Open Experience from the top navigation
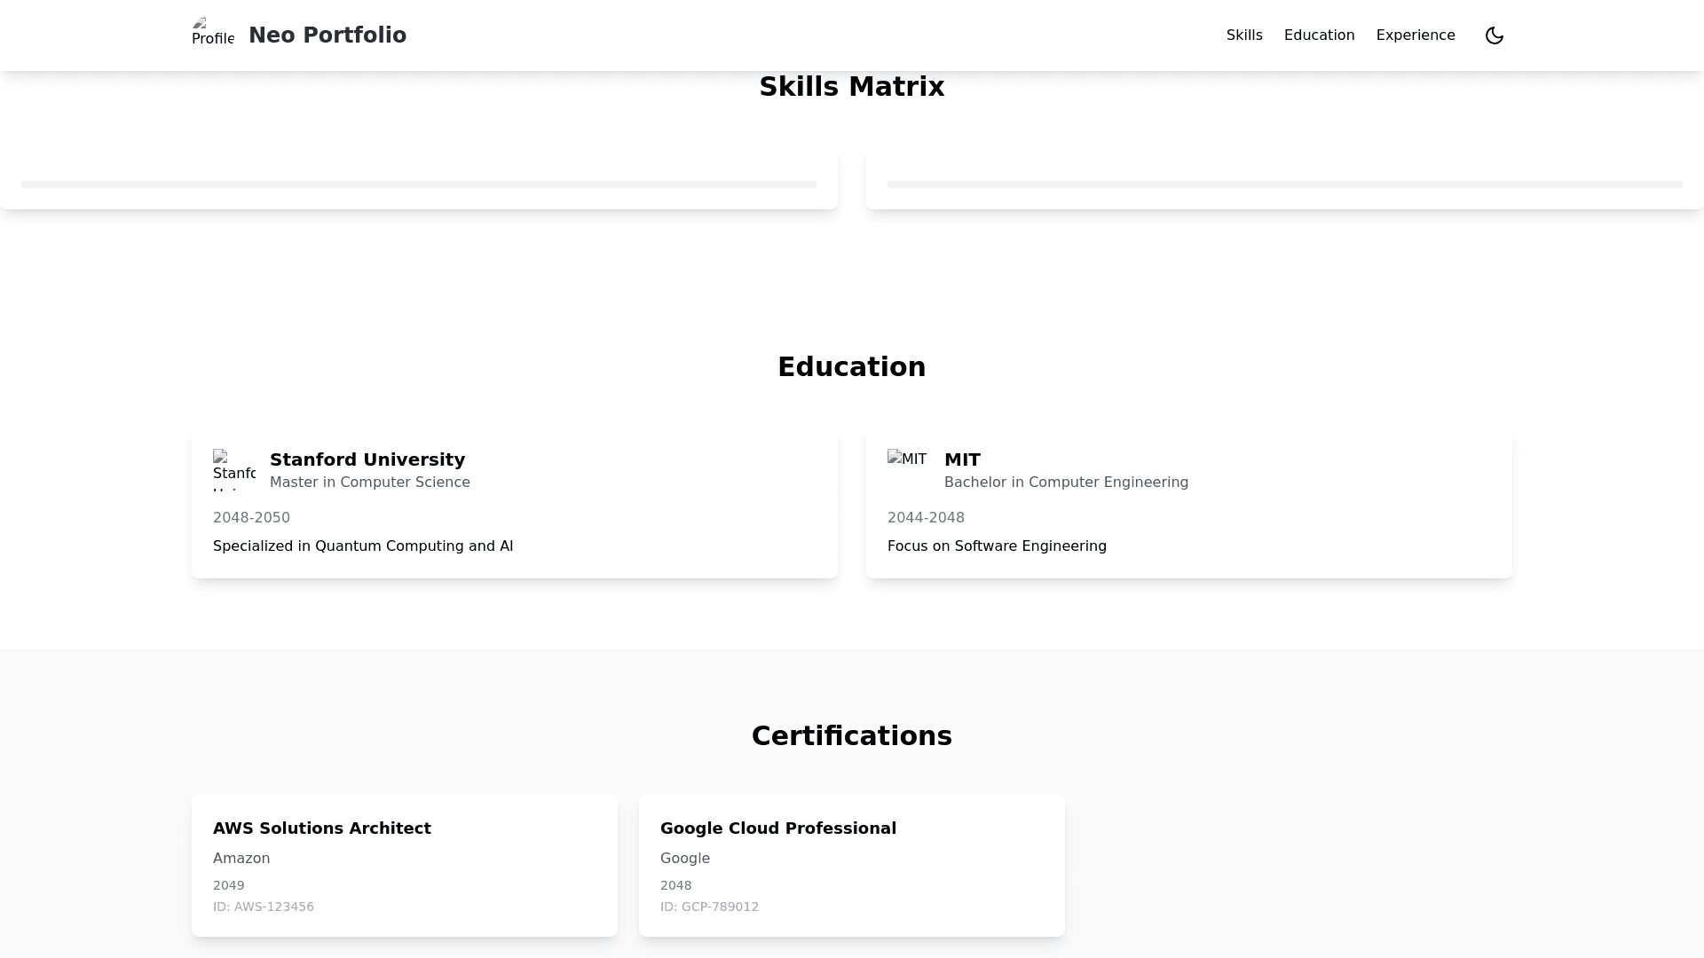Screen dimensions: 1704x958 pos(1416,35)
